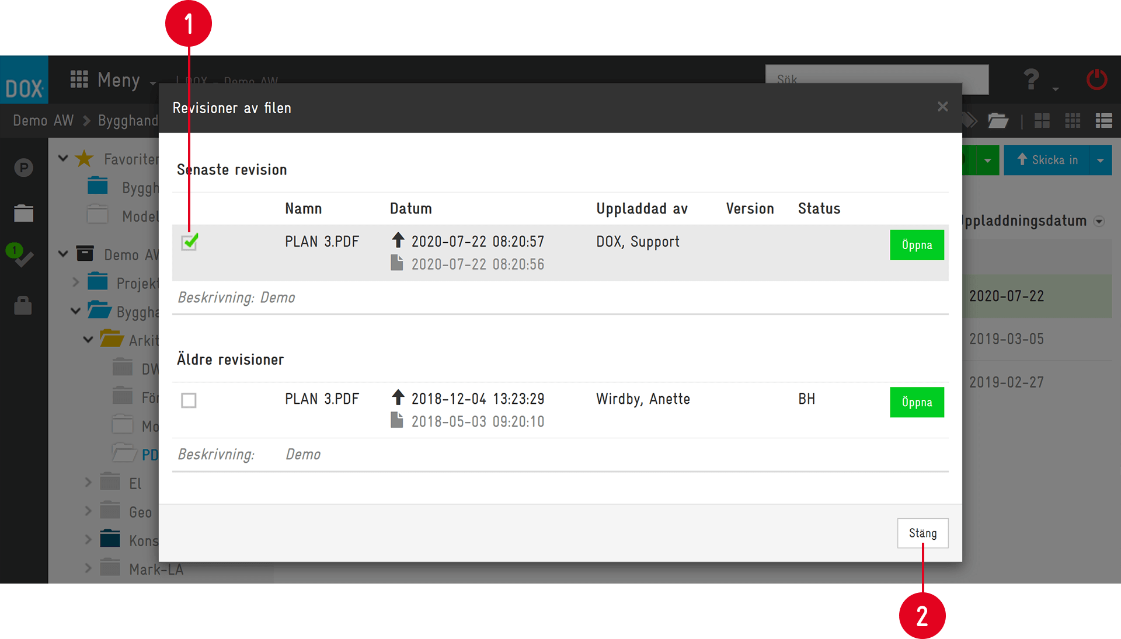This screenshot has width=1121, height=639.
Task: Collapse the Favoriter tree node
Action: tap(64, 158)
